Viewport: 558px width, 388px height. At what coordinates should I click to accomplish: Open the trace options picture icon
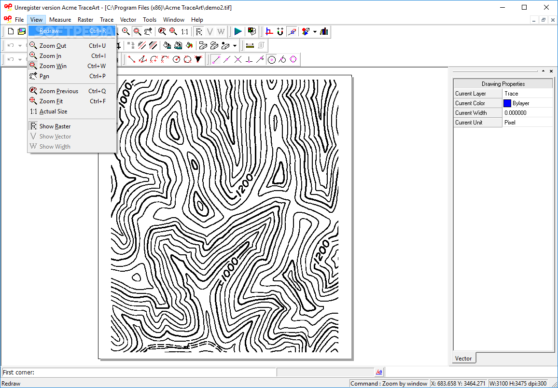point(252,31)
